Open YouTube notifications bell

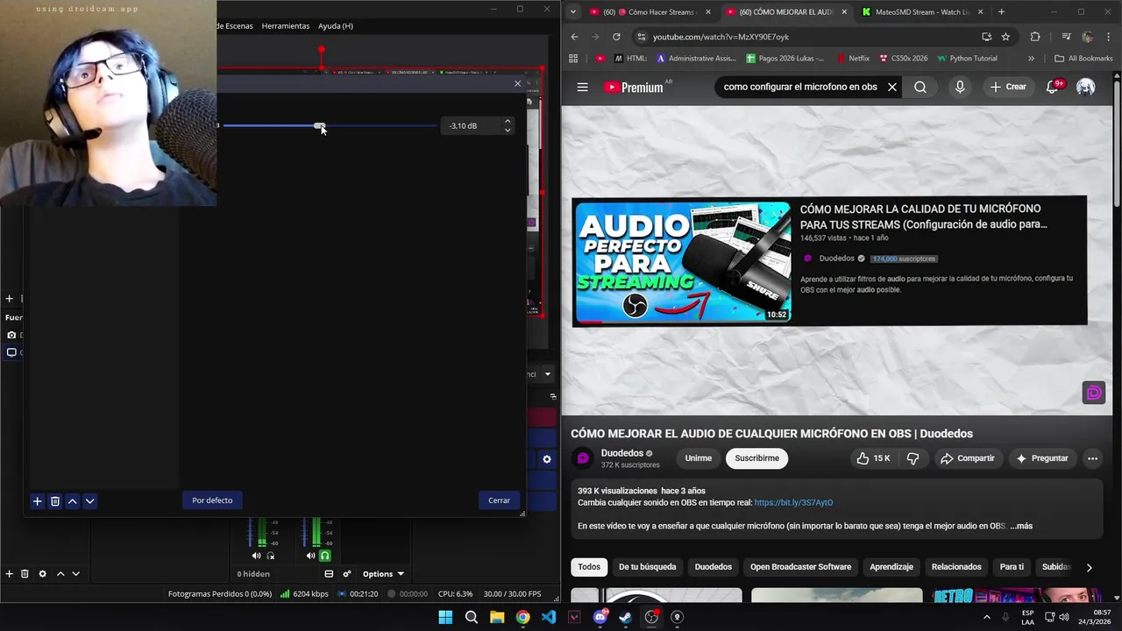tap(1053, 87)
